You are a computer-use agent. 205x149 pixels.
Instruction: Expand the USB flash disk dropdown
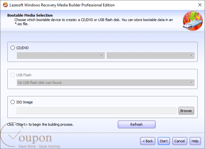[106, 83]
